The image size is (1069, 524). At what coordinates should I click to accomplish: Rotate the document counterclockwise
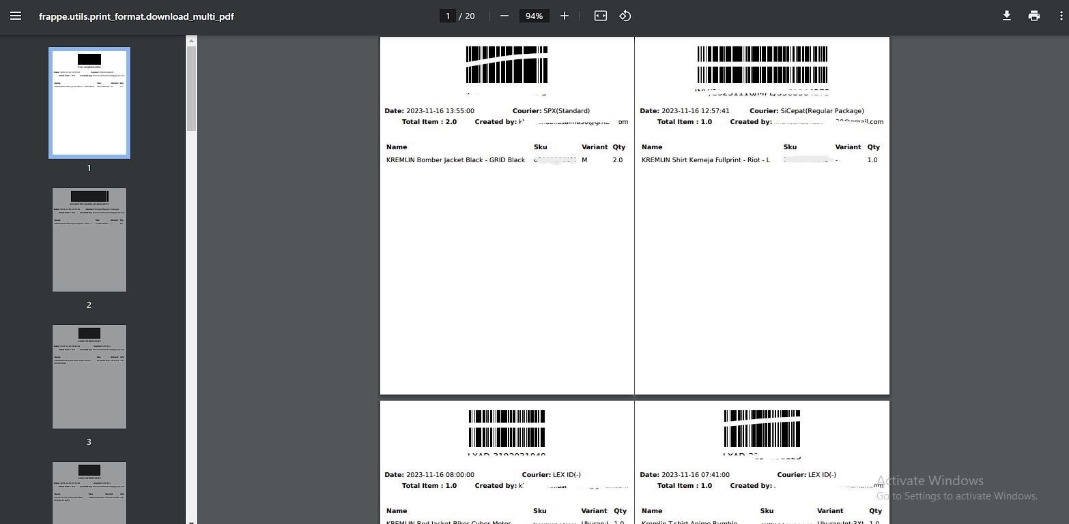625,16
